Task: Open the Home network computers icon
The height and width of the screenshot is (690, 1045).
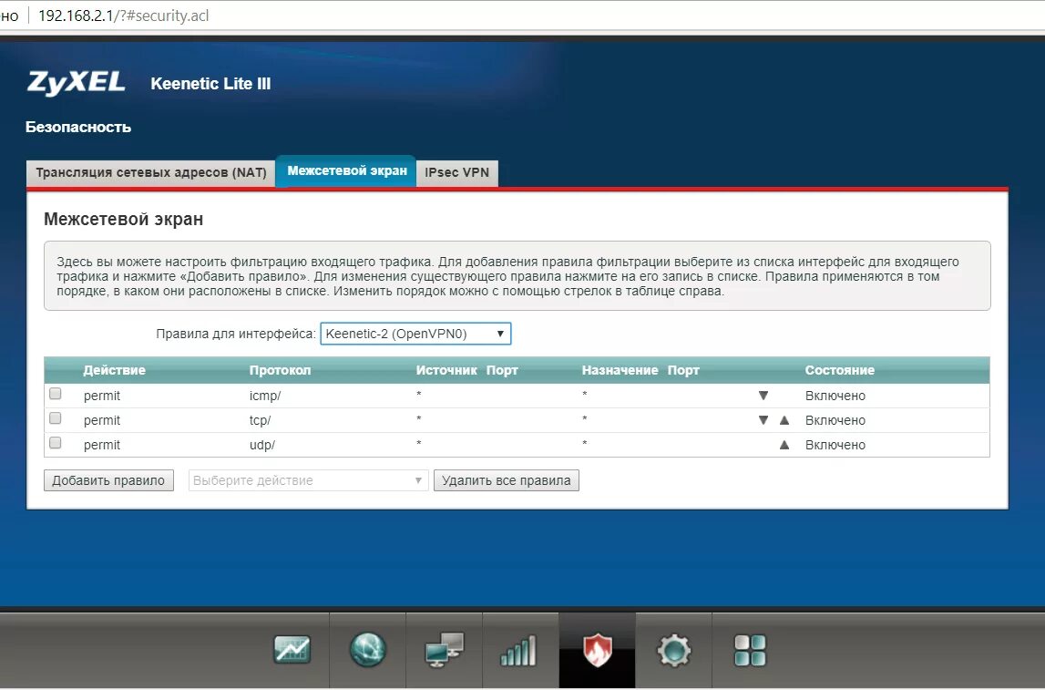Action: (x=445, y=649)
